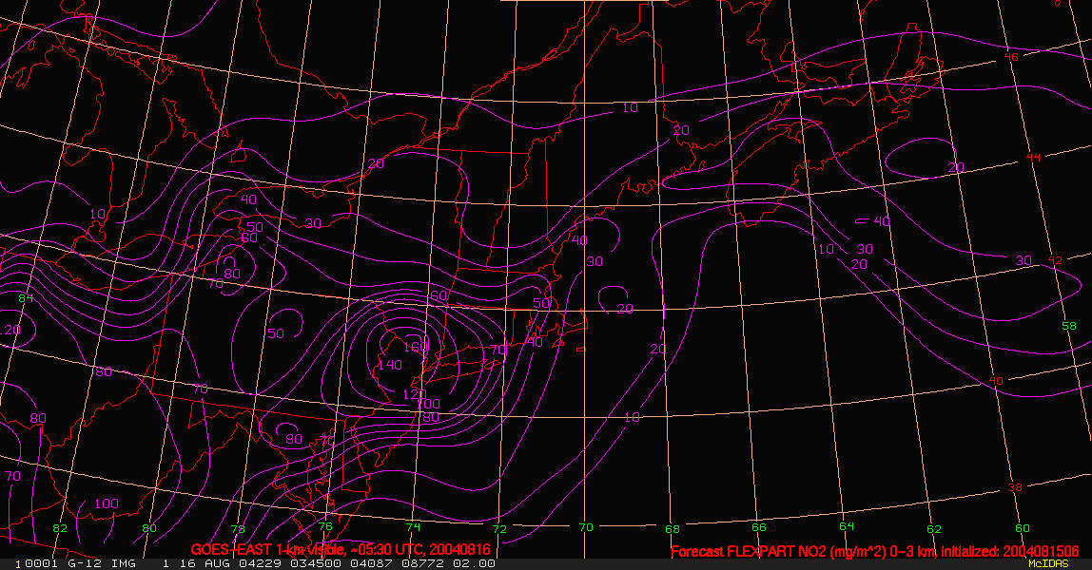Click the magenta 140 contour label
1092x570 pixels.
[390, 364]
